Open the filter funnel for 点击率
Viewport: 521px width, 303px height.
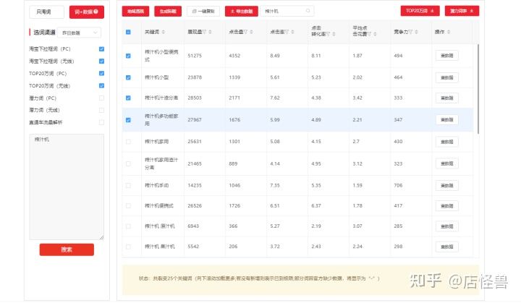pyautogui.click(x=287, y=32)
